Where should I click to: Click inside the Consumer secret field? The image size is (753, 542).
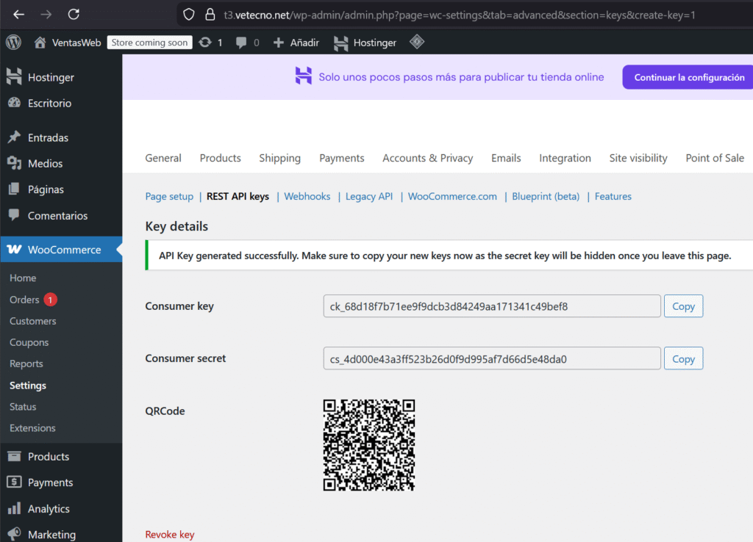(x=491, y=358)
